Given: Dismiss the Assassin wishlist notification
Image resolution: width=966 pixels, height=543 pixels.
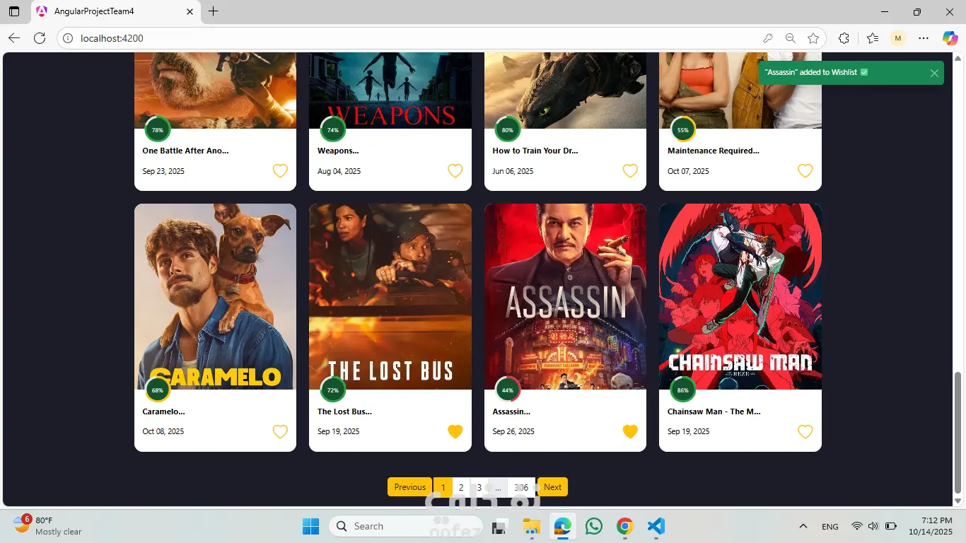Looking at the screenshot, I should (934, 73).
